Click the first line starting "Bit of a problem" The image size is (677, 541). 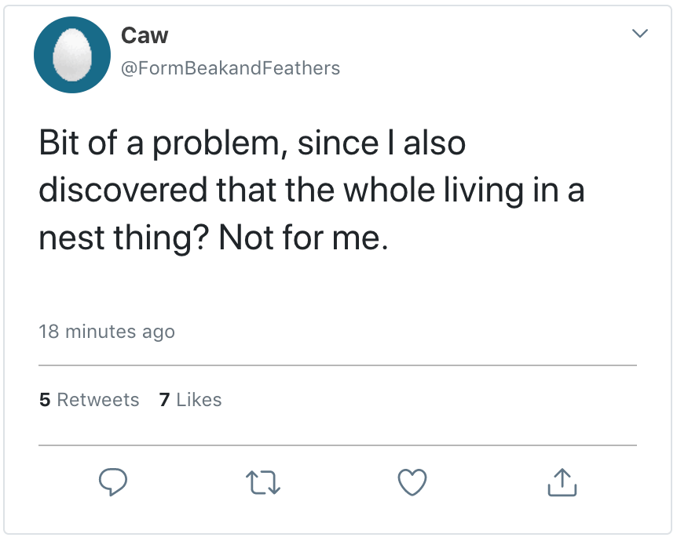tap(252, 144)
